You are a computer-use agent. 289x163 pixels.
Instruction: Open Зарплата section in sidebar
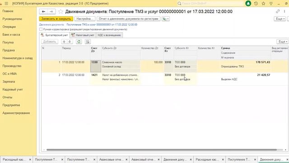[x=9, y=81]
